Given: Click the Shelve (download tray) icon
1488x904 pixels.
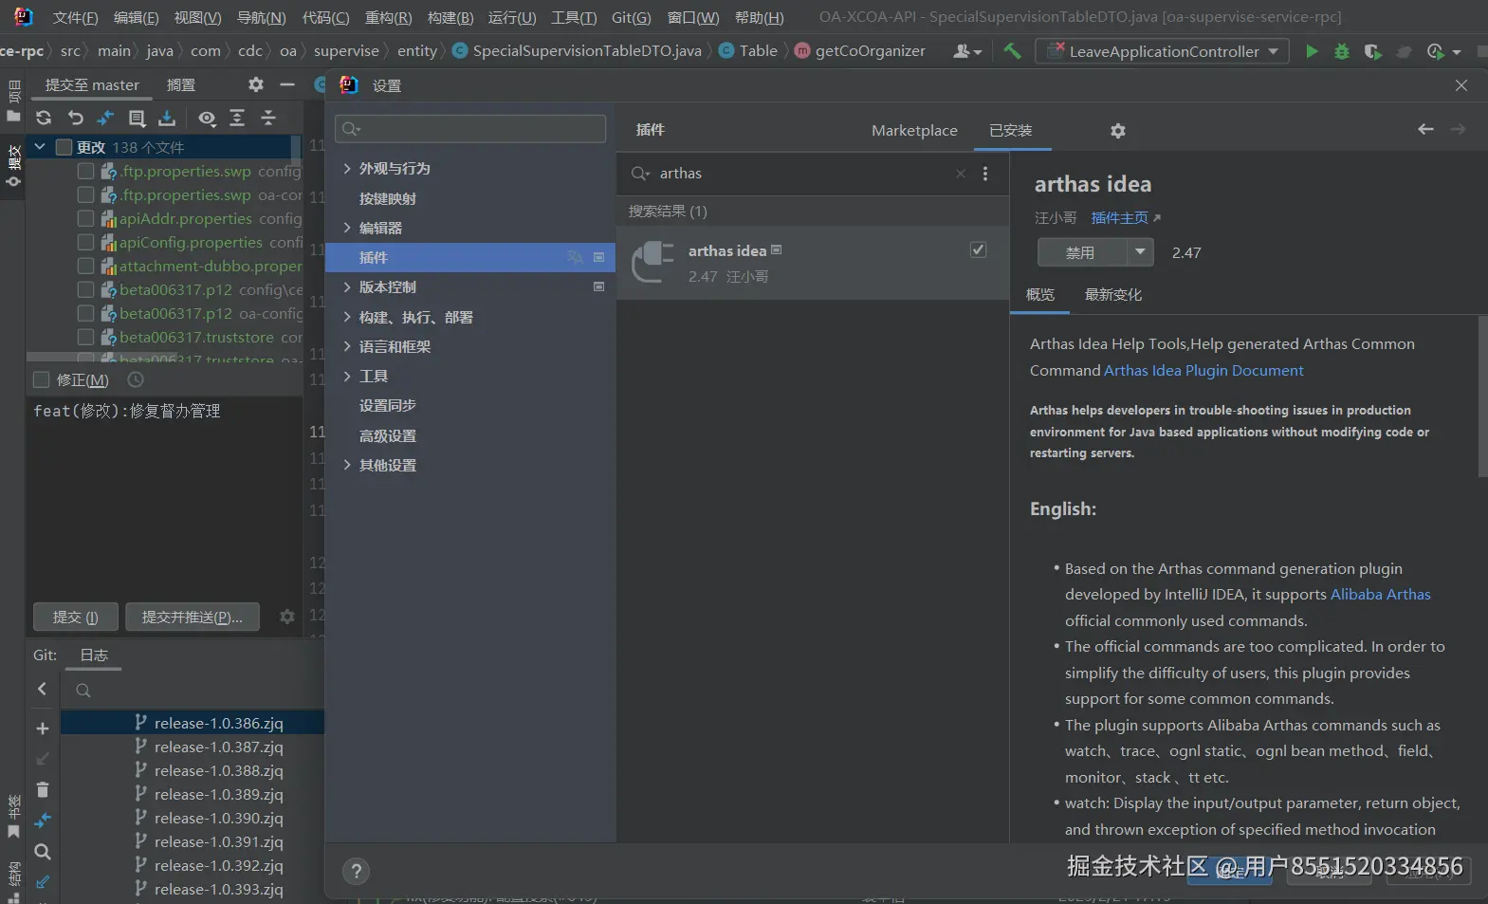Looking at the screenshot, I should tap(167, 118).
